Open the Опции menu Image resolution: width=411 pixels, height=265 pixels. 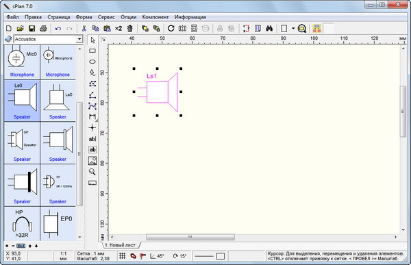tap(129, 17)
